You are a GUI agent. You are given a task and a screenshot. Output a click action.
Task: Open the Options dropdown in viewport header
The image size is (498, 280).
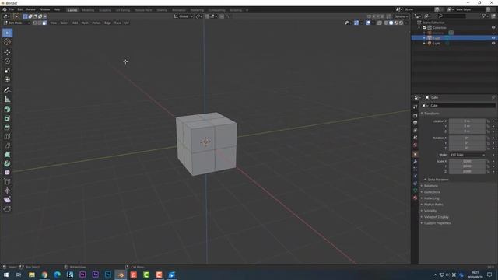(401, 16)
